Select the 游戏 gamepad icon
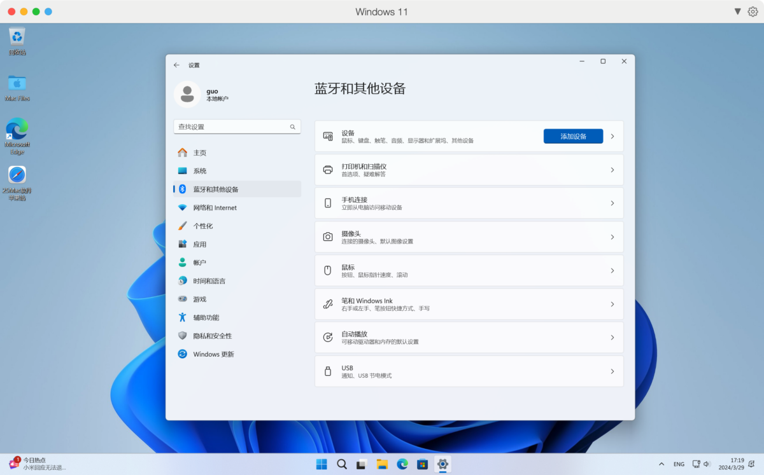The width and height of the screenshot is (764, 475). coord(183,299)
